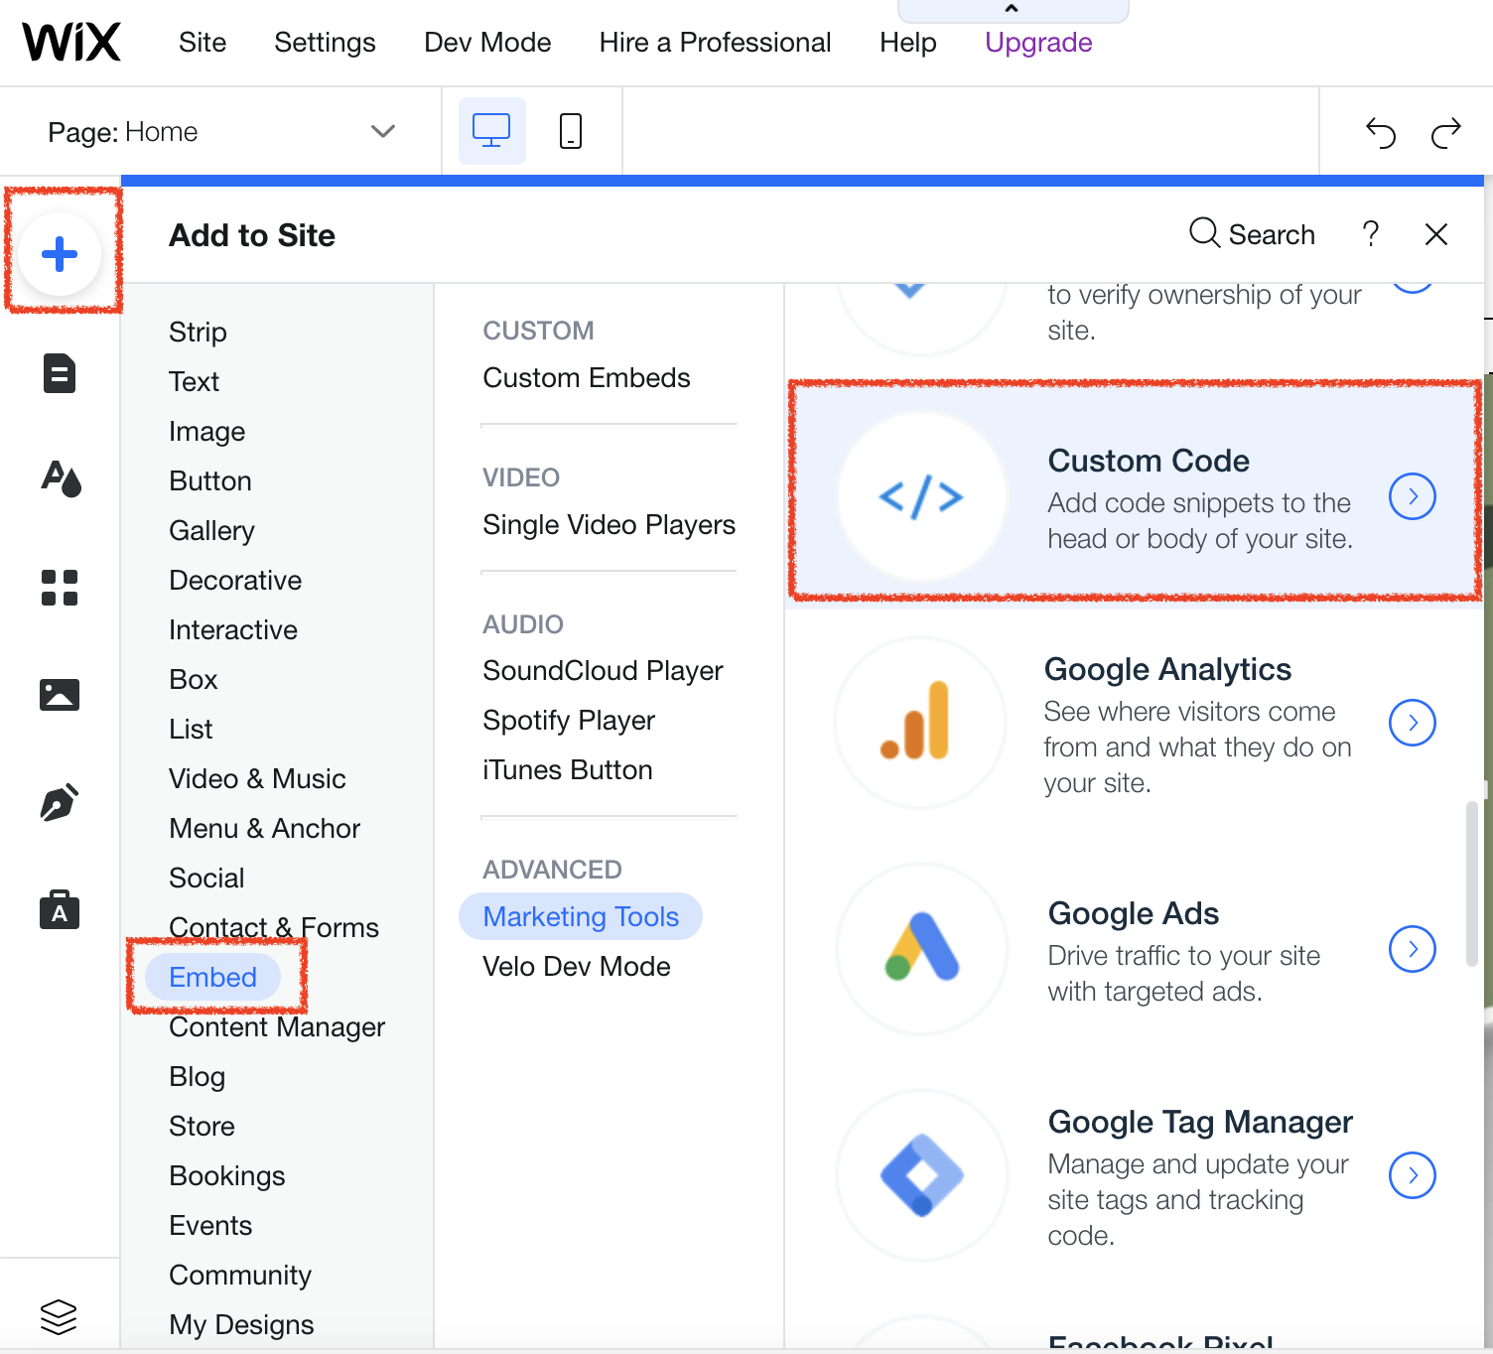Select Interactive category
This screenshot has width=1493, height=1354.
(x=233, y=629)
